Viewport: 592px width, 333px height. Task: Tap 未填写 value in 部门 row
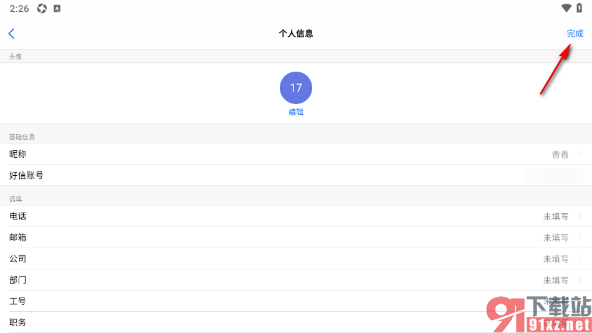556,281
